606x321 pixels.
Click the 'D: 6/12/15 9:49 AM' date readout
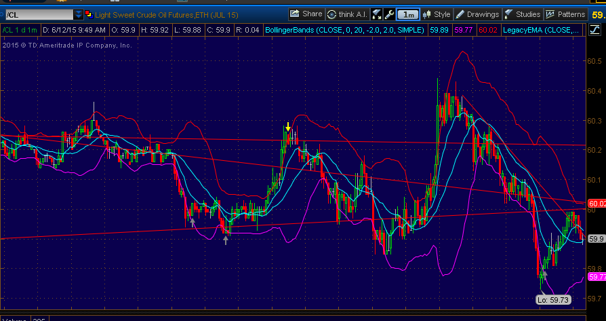coord(74,30)
